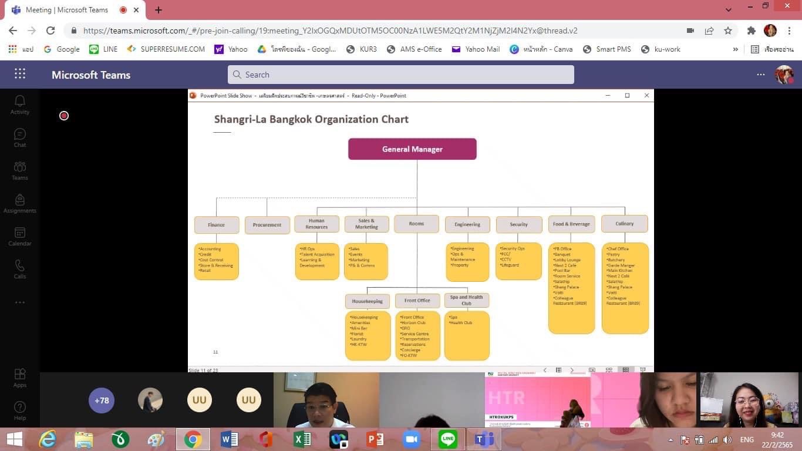Open Assignments in Teams sidebar
802x451 pixels.
[x=19, y=203]
